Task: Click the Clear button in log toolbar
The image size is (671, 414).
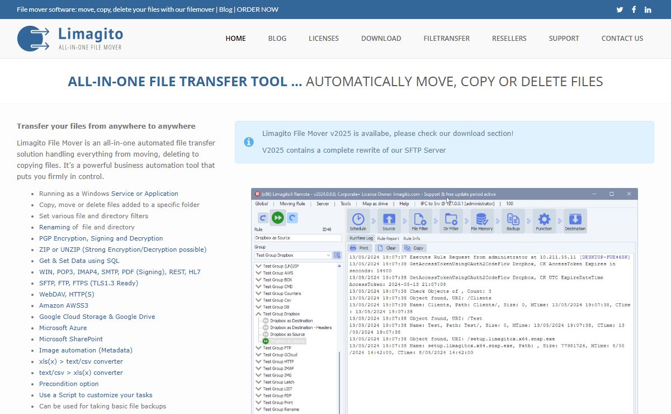Action: (x=386, y=248)
